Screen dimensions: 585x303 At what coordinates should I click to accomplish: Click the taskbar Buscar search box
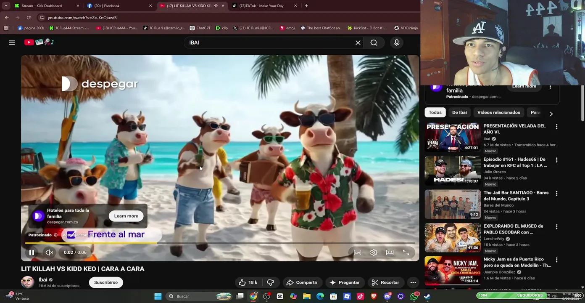(199, 296)
